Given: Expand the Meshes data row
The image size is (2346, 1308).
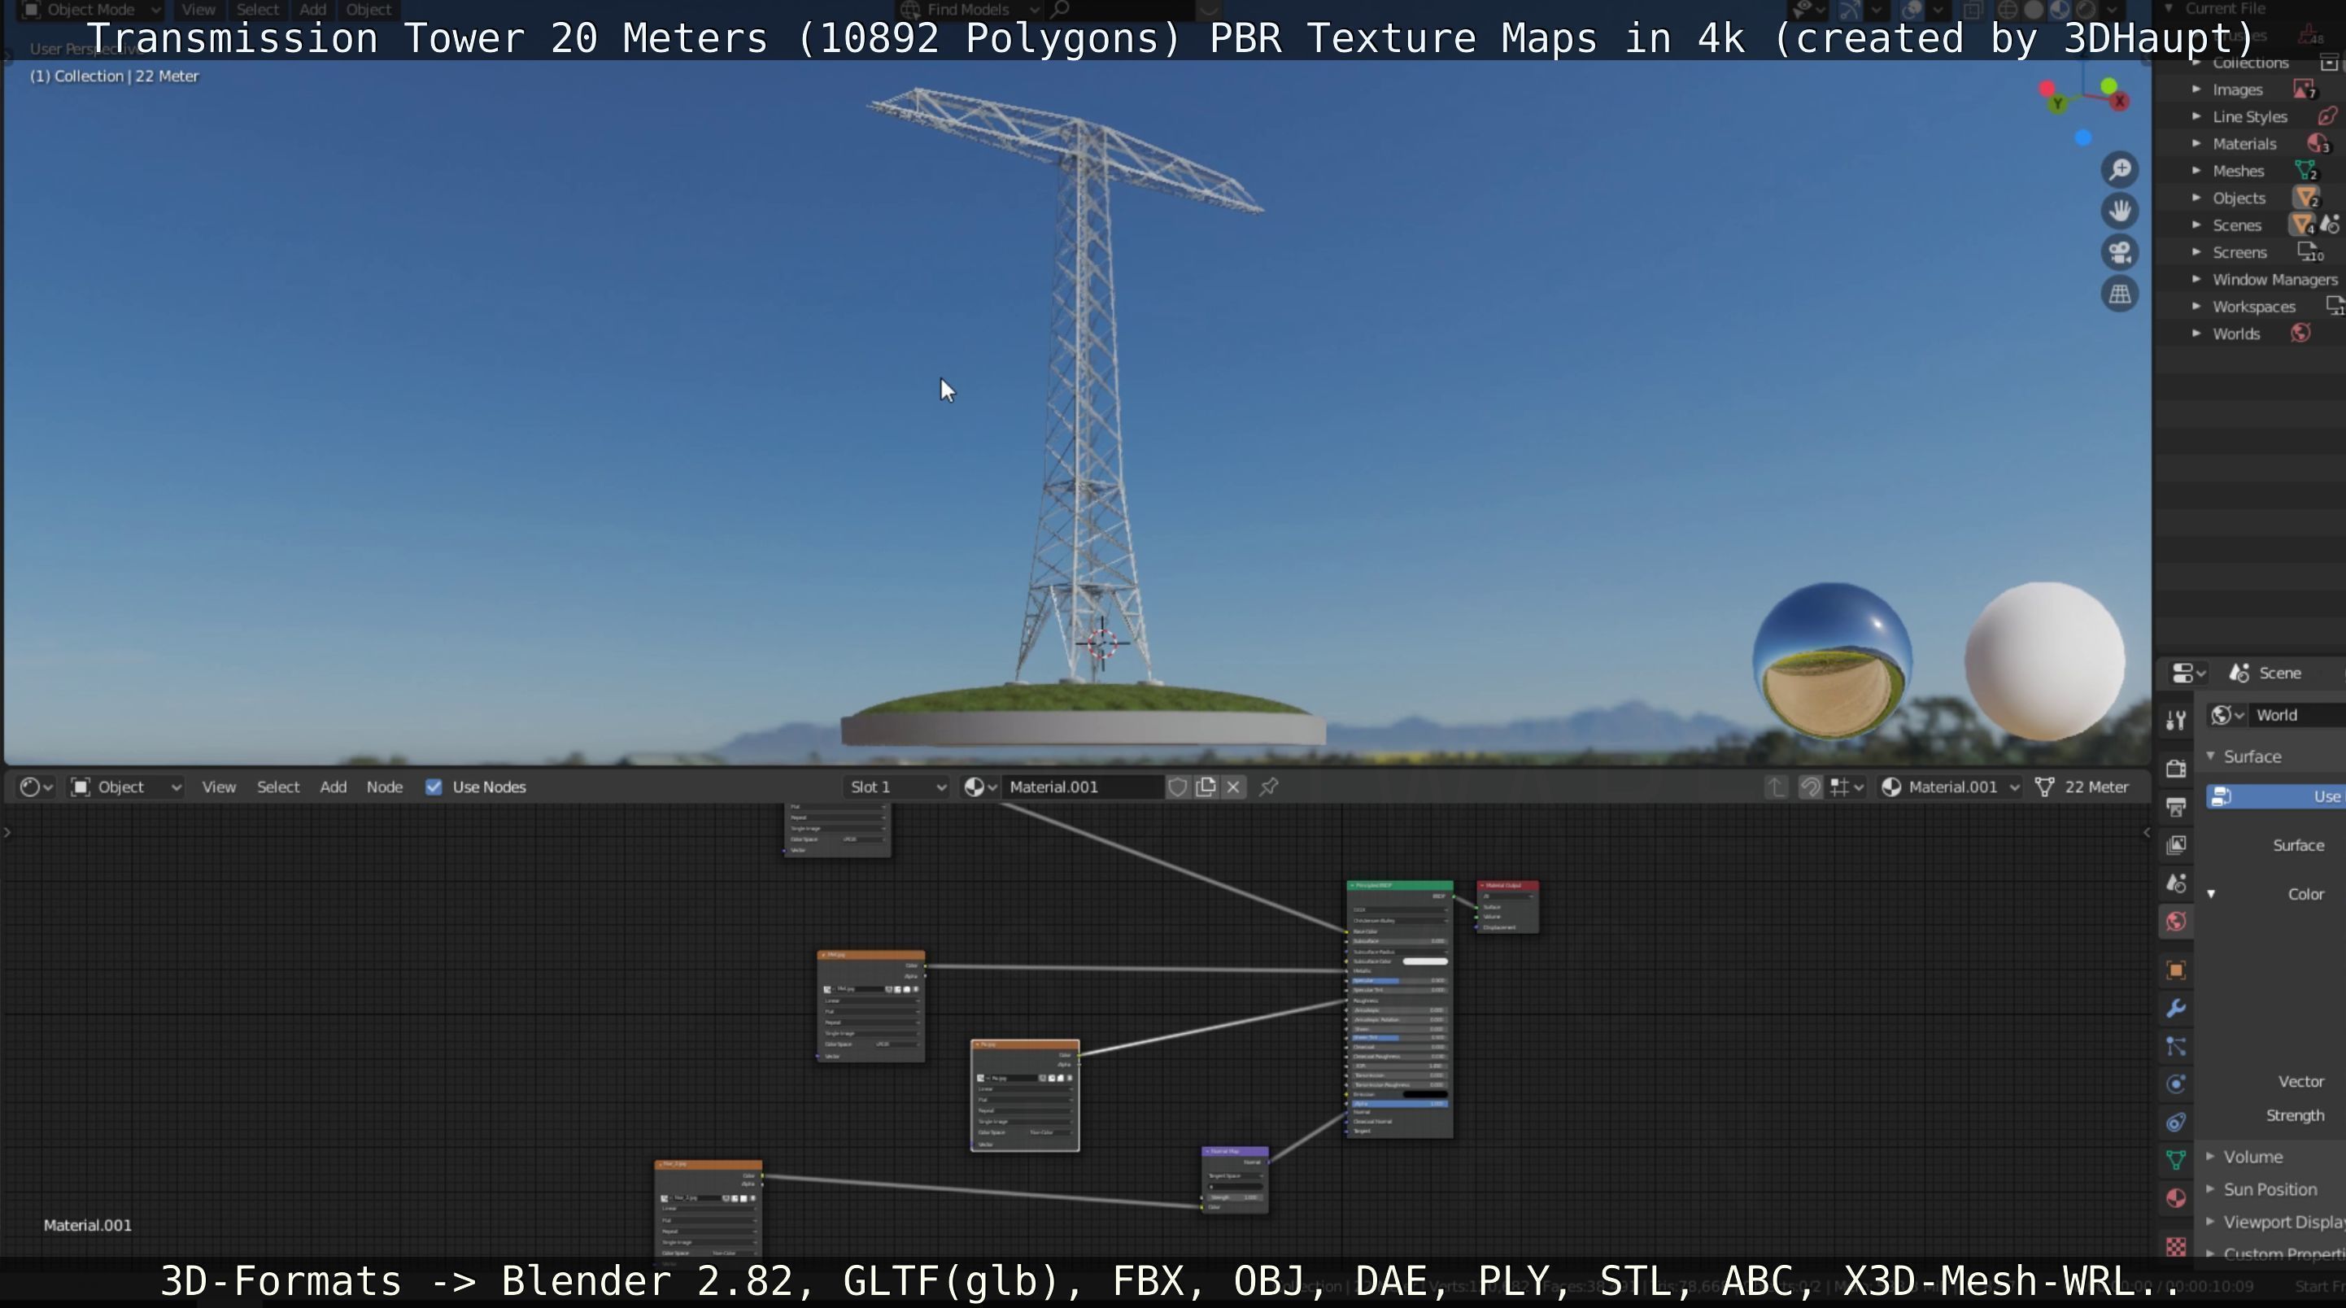Looking at the screenshot, I should [2196, 170].
